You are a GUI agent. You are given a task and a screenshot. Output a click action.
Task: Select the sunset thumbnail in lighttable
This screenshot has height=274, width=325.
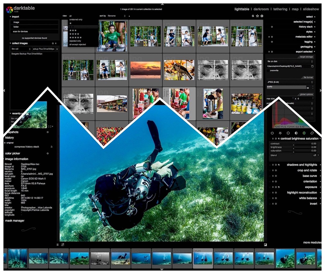coord(145,70)
